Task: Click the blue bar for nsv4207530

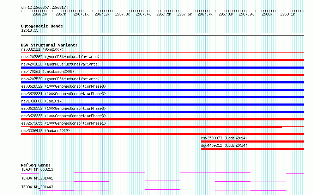Action: (x=162, y=82)
